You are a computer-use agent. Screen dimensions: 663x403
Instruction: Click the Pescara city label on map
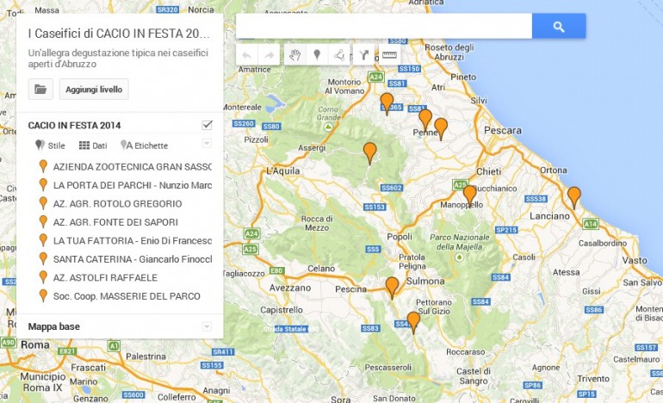503,130
